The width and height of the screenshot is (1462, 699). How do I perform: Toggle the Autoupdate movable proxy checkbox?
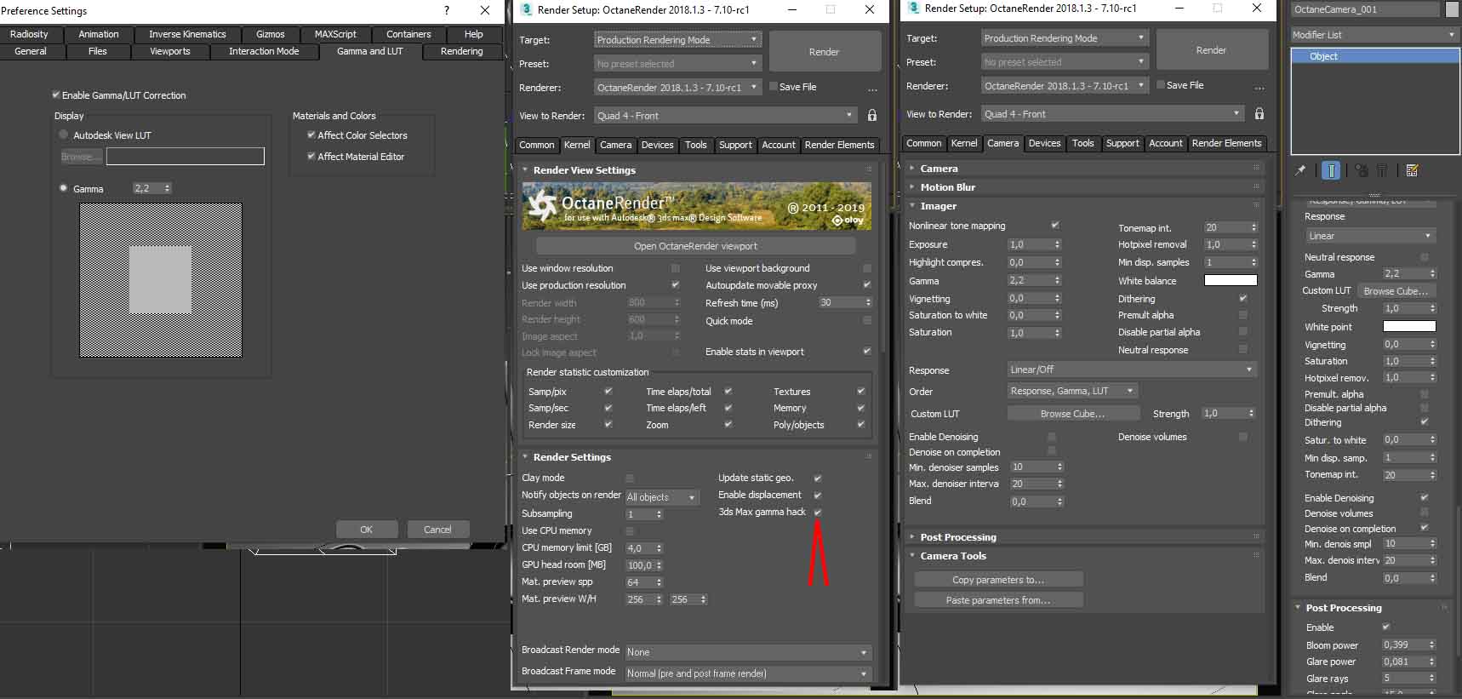pos(867,285)
